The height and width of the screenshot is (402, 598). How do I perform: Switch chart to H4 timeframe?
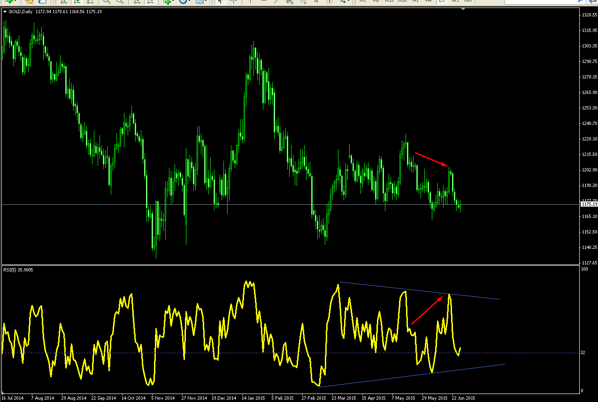coord(428,1)
